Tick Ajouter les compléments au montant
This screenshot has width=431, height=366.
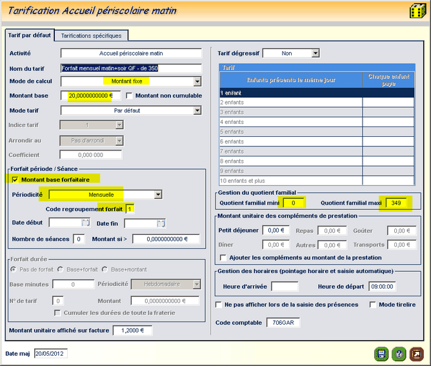tap(223, 258)
